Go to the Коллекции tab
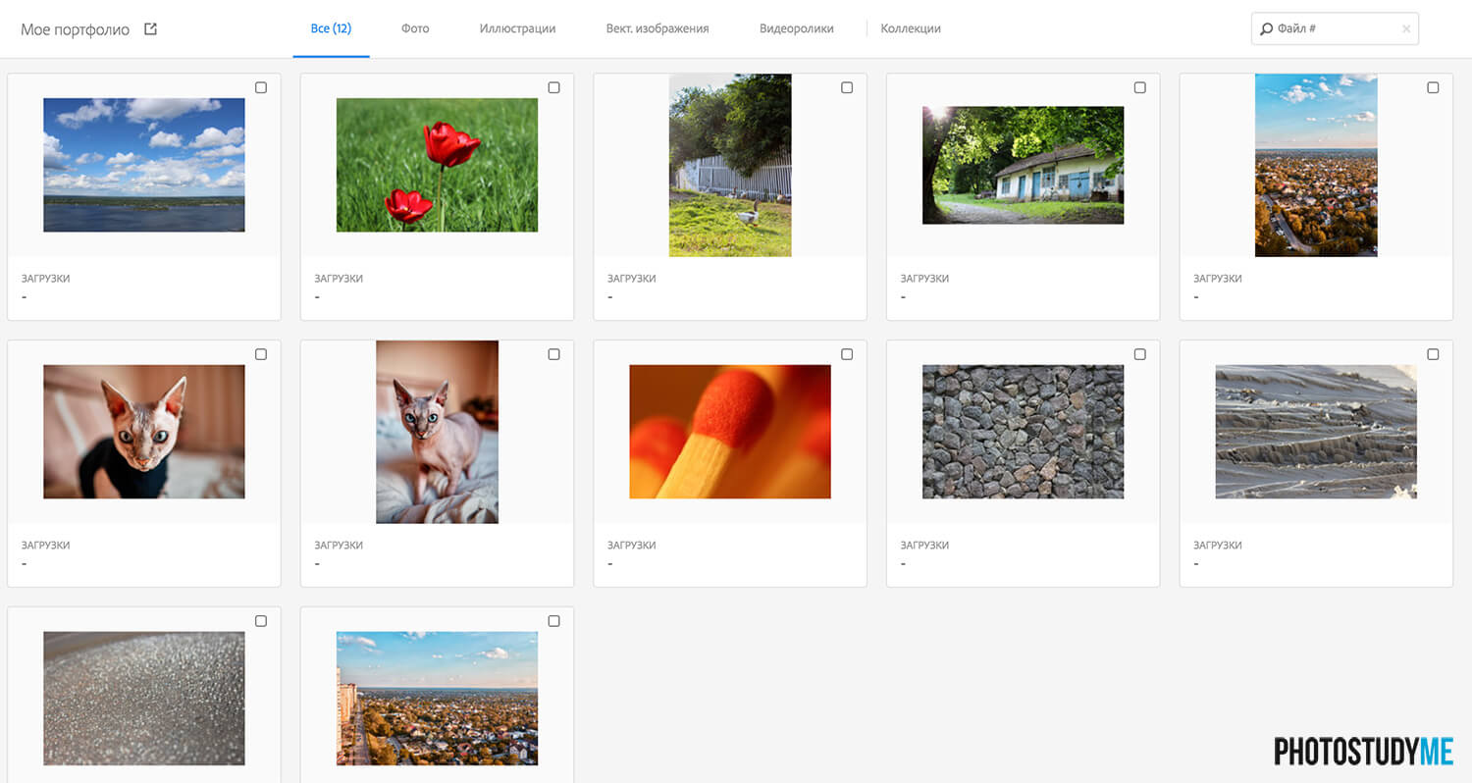Image resolution: width=1472 pixels, height=783 pixels. click(x=911, y=28)
